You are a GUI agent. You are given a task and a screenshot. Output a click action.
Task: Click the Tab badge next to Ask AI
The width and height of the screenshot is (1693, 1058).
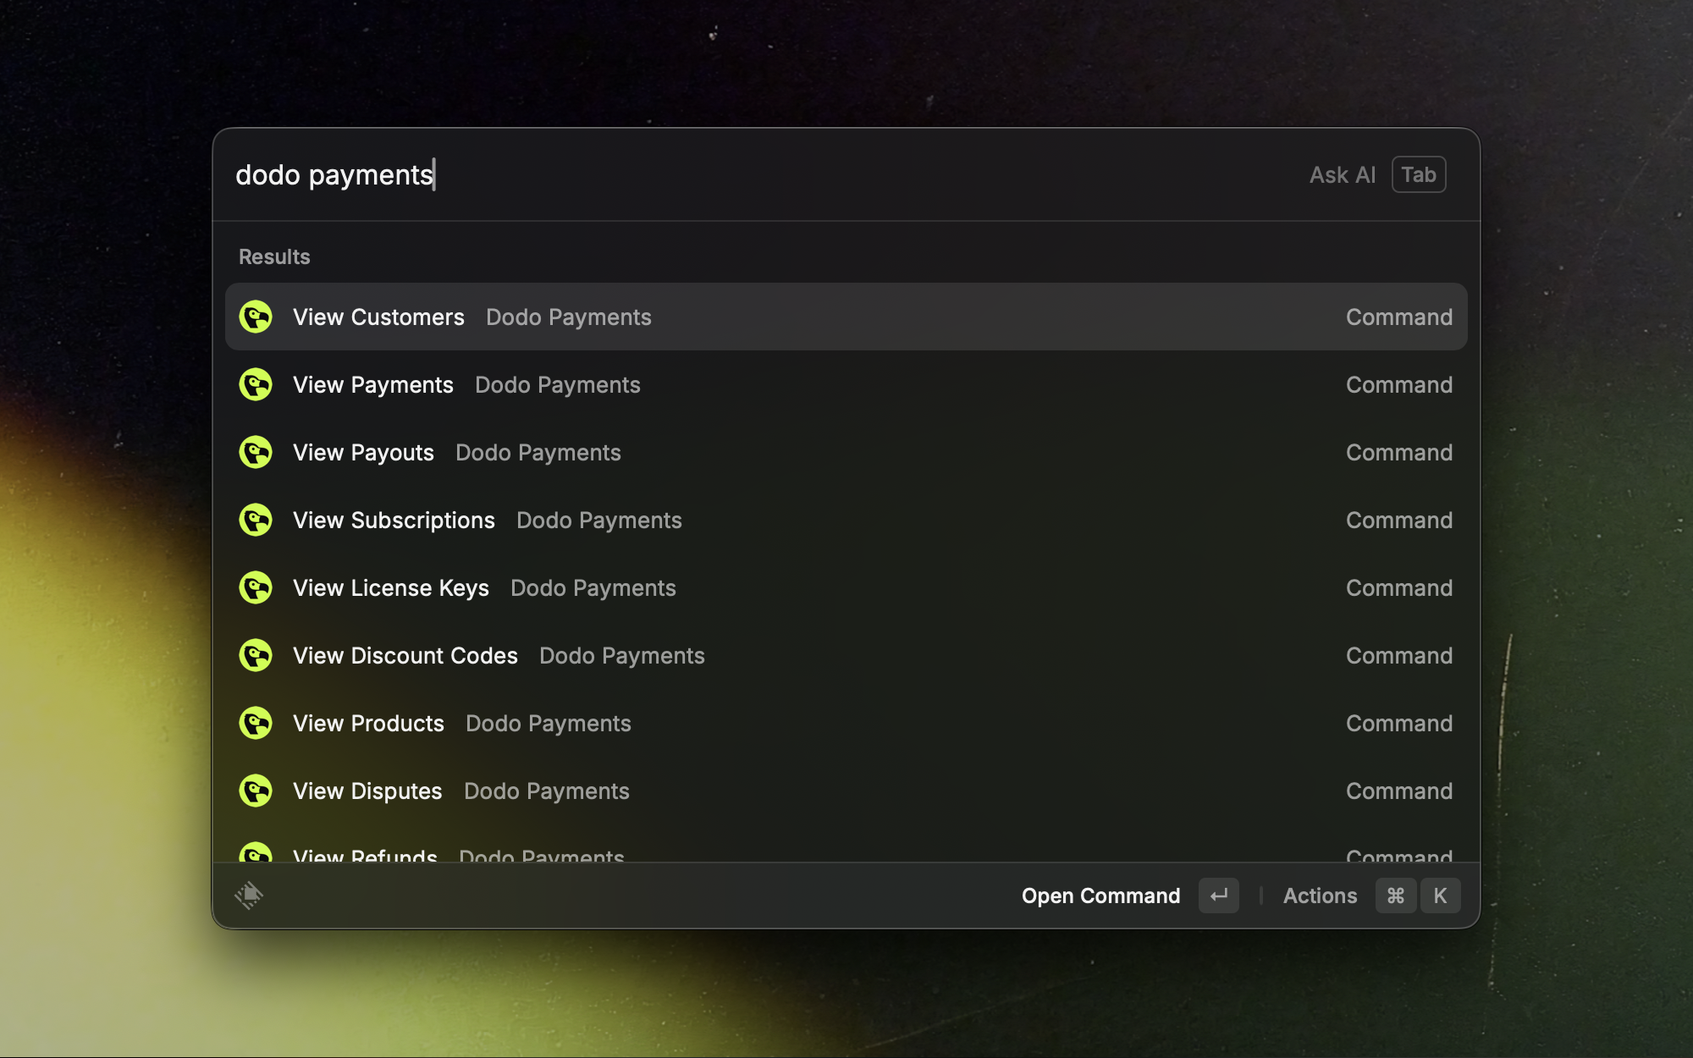(x=1418, y=174)
